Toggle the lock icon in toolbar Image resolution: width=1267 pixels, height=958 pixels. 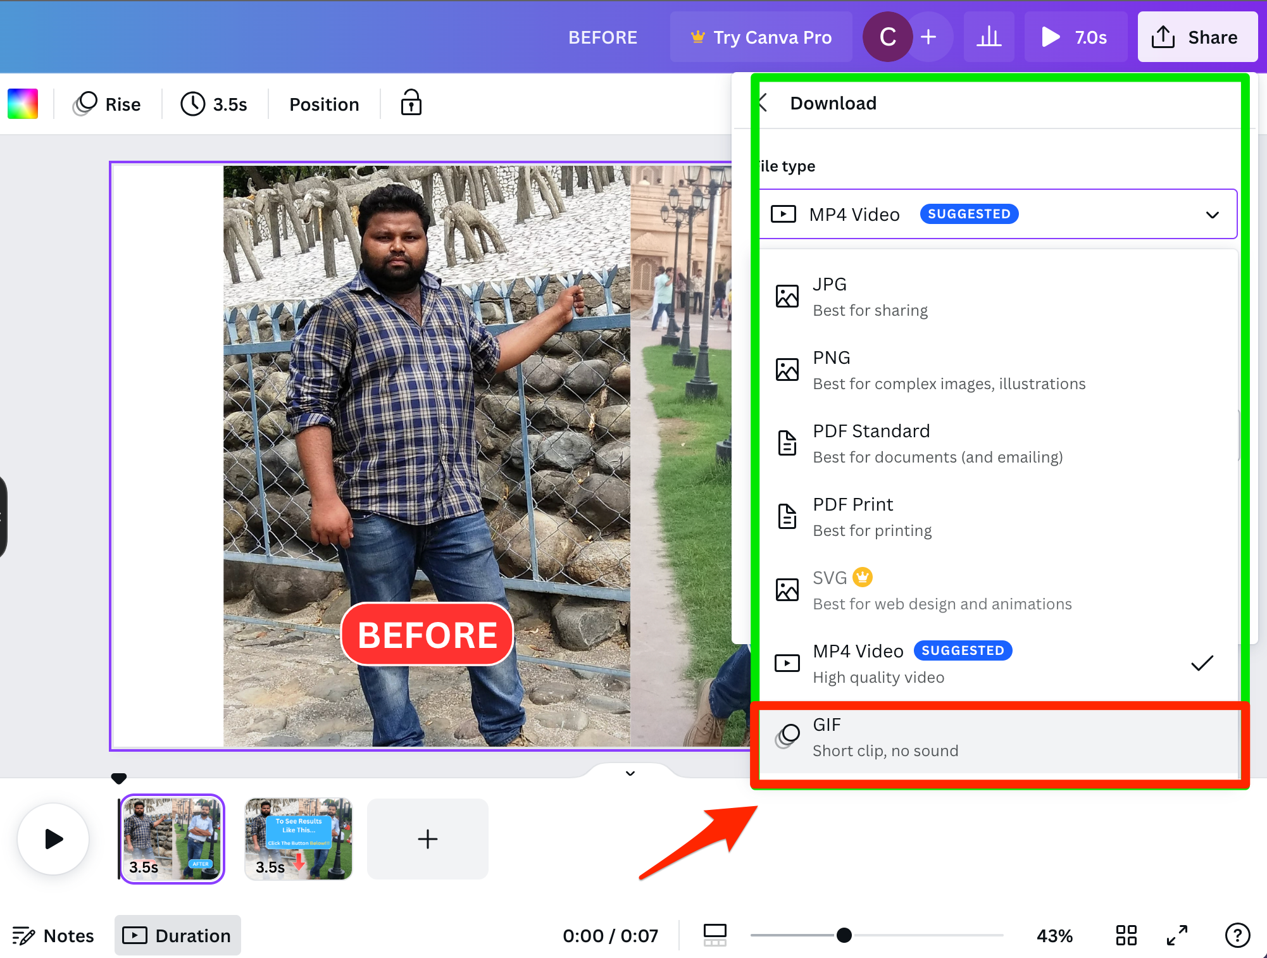point(411,103)
